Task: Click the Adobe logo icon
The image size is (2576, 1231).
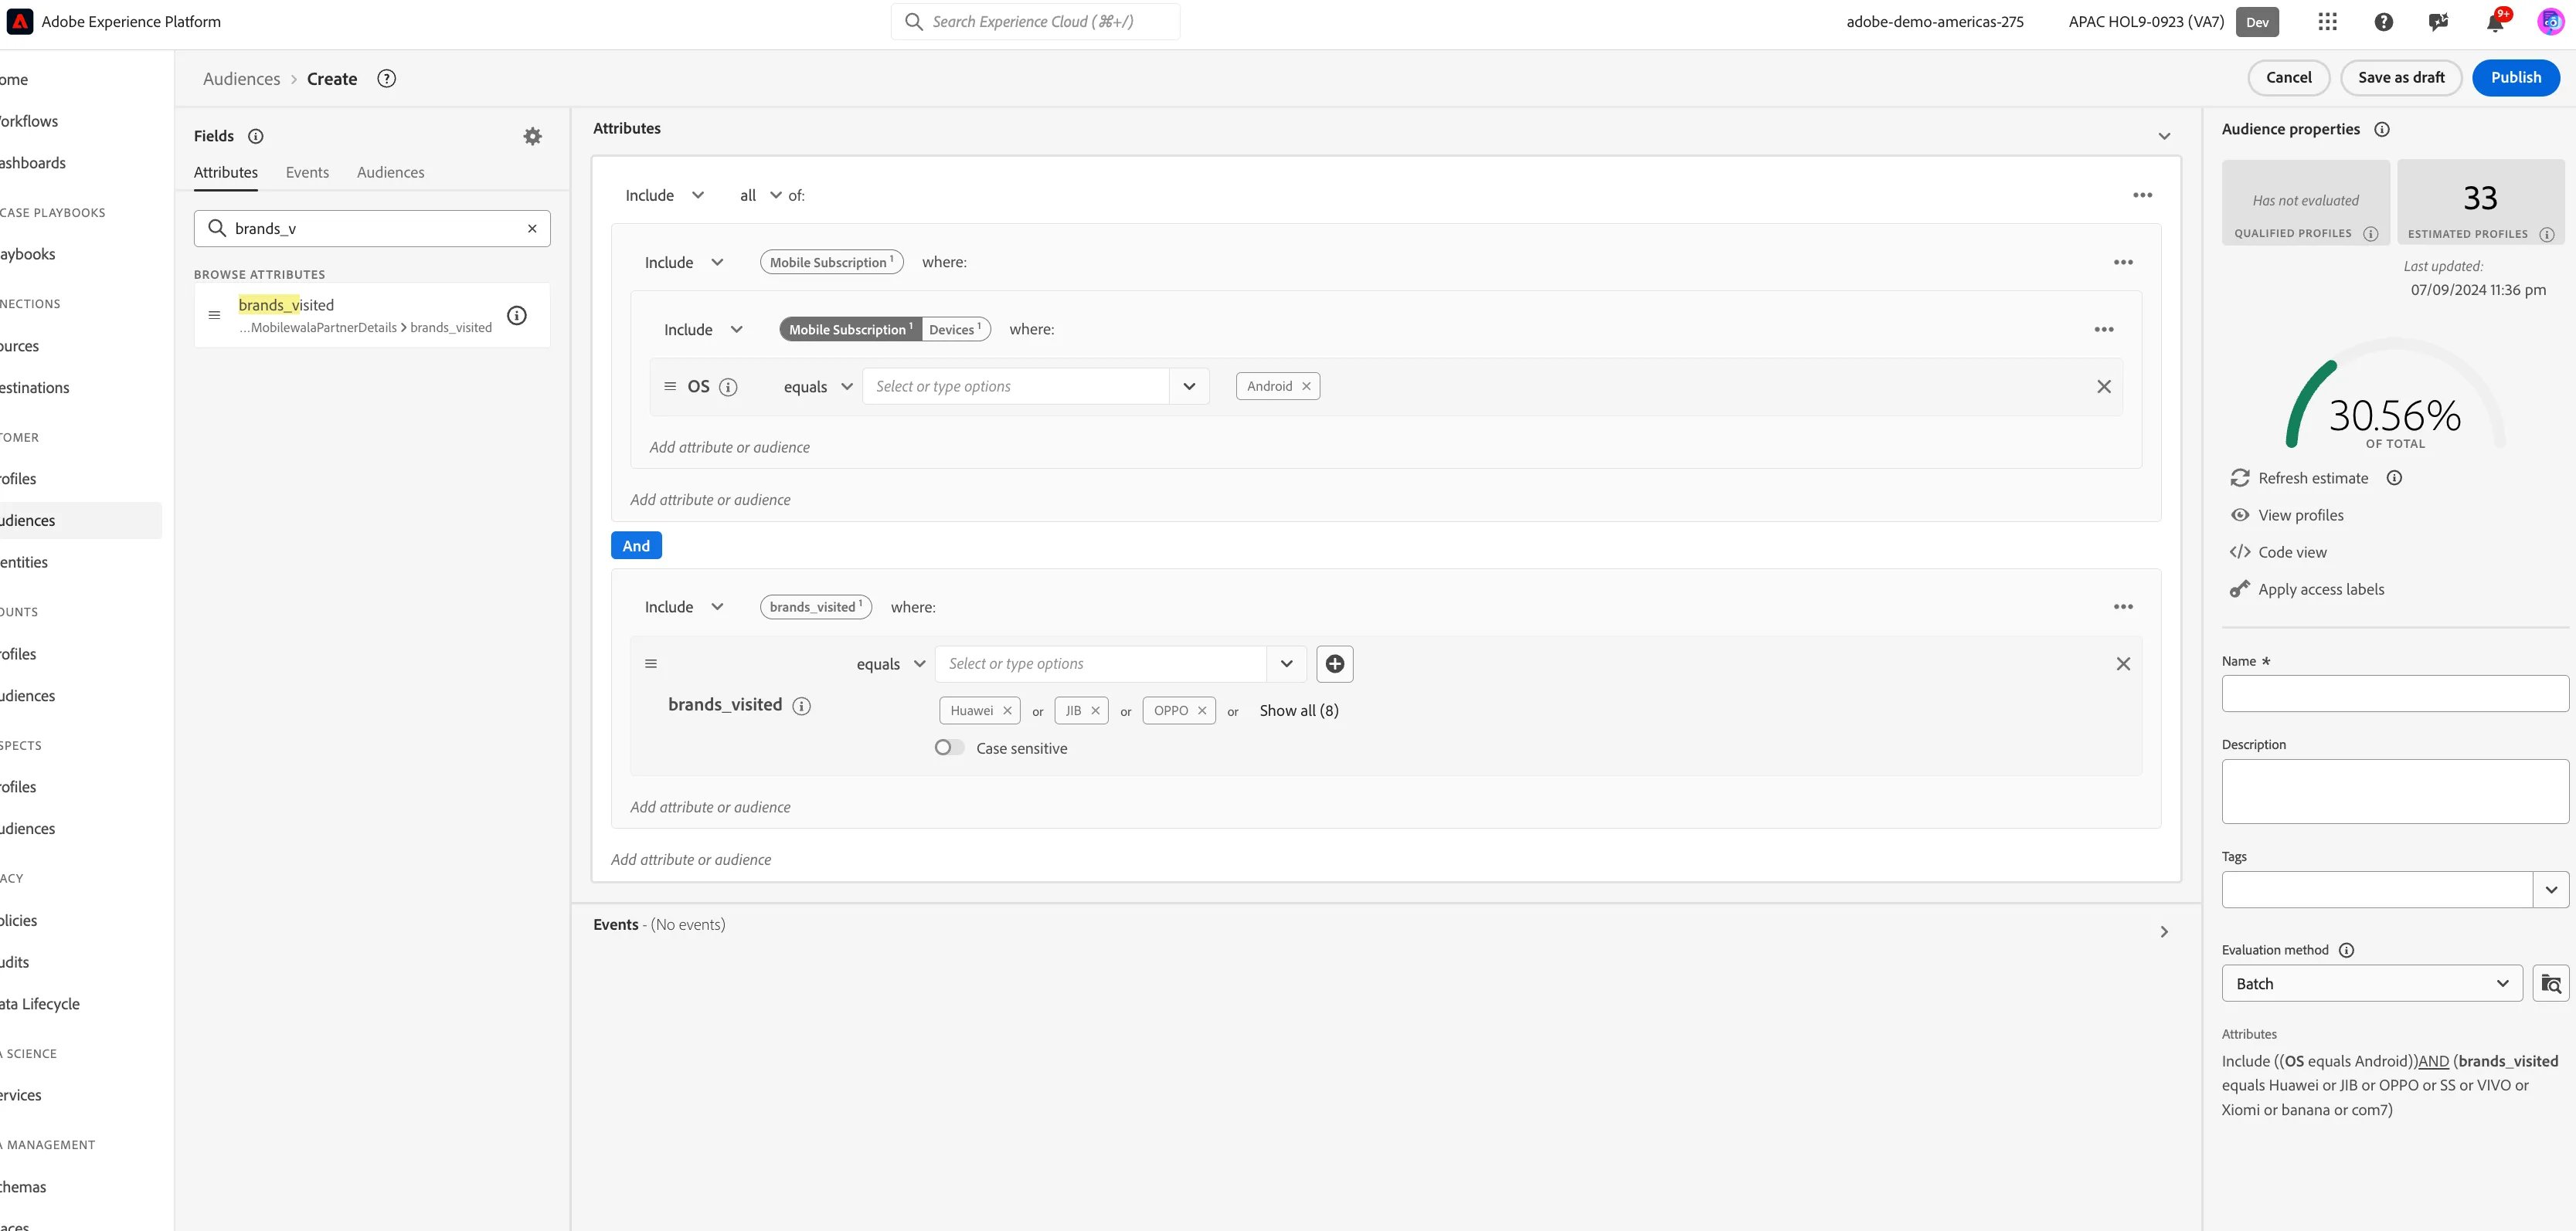Action: point(19,22)
